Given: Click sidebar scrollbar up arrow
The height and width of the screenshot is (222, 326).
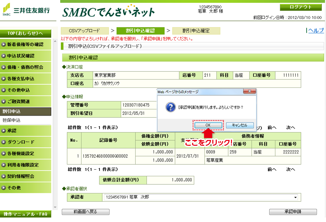Looking at the screenshot, I should click(55, 41).
